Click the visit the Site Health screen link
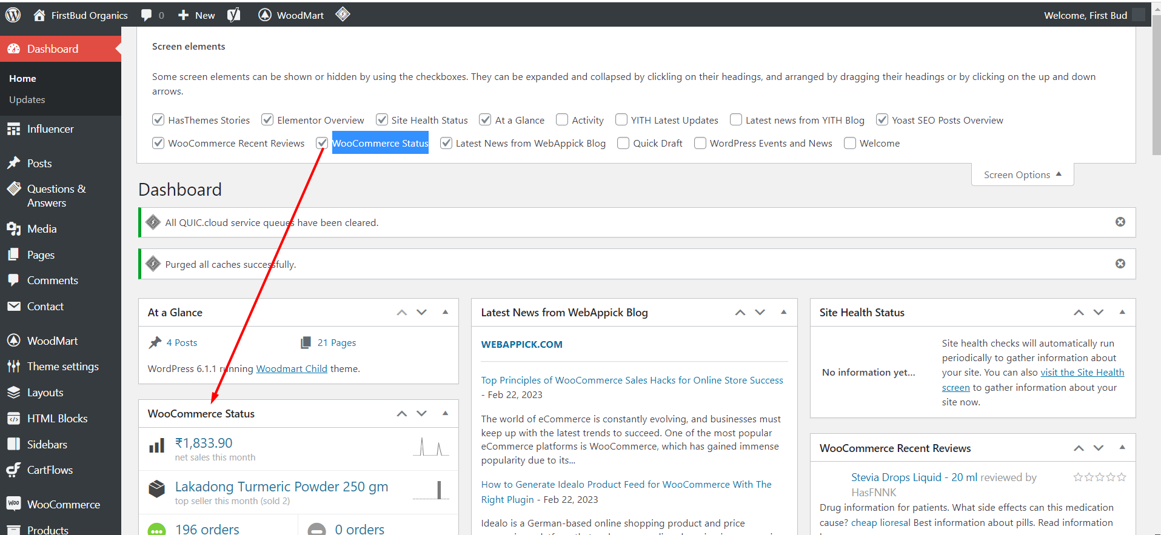Viewport: 1161px width, 535px height. coord(1082,373)
